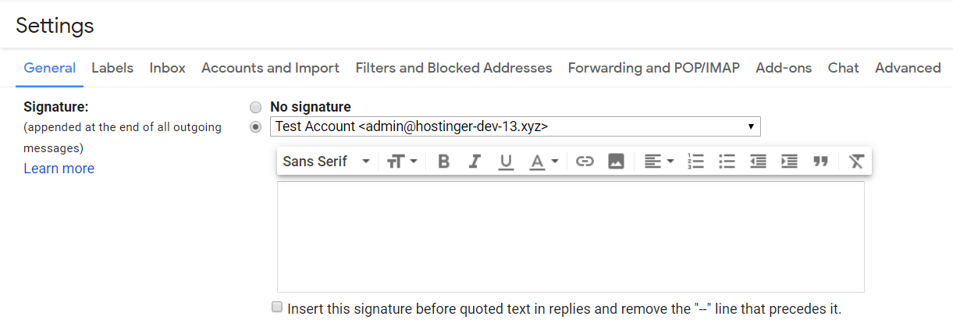
Task: Select the Test Account signature radio button
Action: [x=255, y=127]
